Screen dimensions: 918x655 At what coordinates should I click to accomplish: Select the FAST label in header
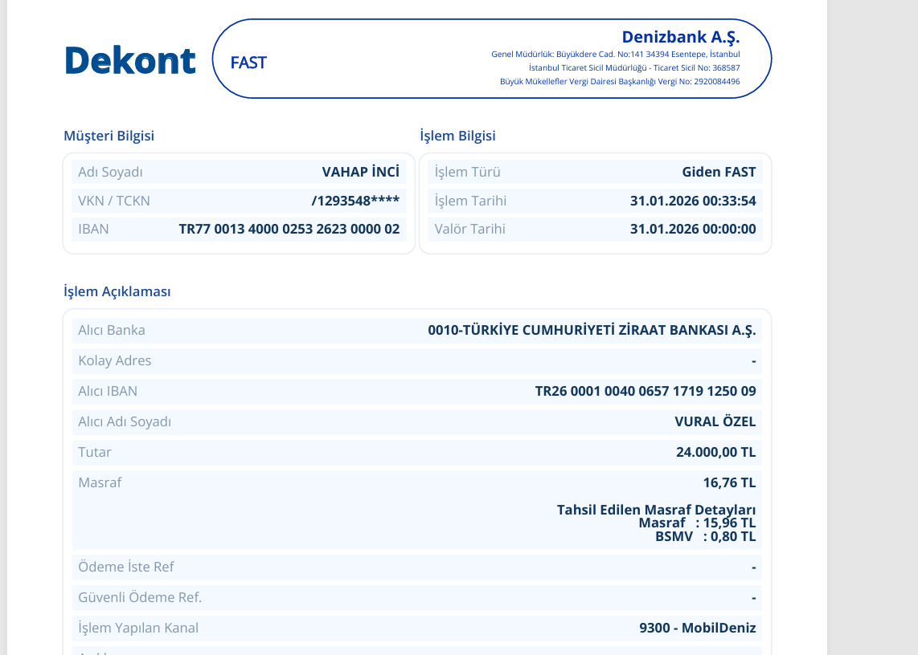(248, 63)
